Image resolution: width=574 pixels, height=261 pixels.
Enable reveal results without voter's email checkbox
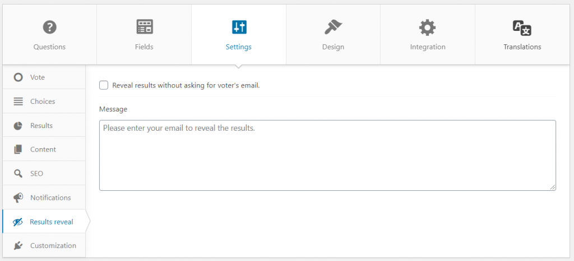coord(104,85)
